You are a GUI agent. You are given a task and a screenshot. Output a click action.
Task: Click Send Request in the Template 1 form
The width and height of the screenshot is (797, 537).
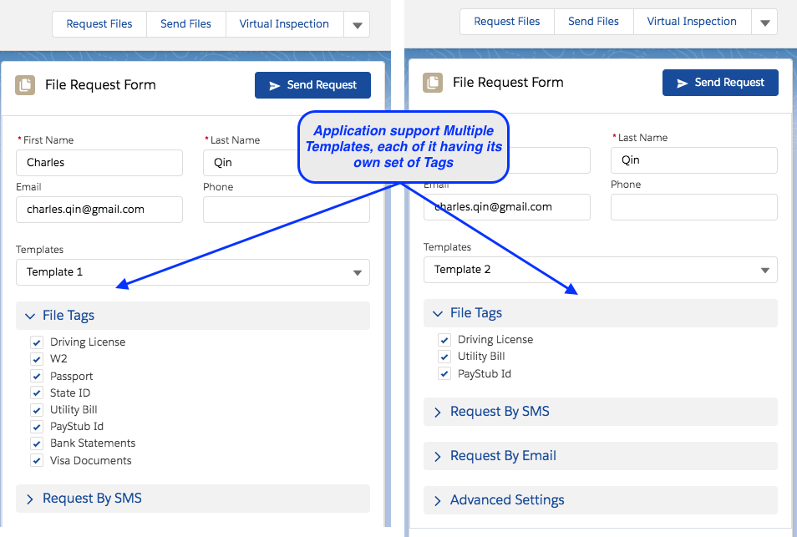point(312,85)
